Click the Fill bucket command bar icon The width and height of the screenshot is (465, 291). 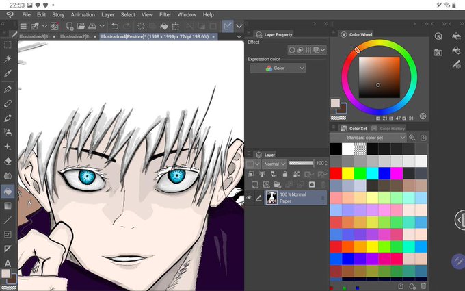164,27
